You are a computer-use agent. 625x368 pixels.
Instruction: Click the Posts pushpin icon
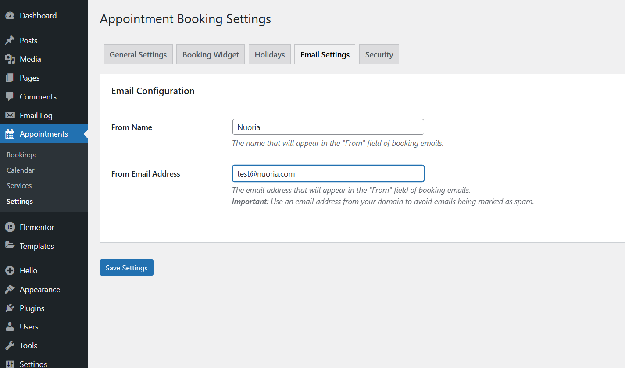10,40
